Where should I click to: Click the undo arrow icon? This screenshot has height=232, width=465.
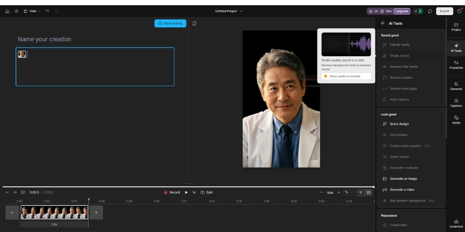[x=47, y=11]
